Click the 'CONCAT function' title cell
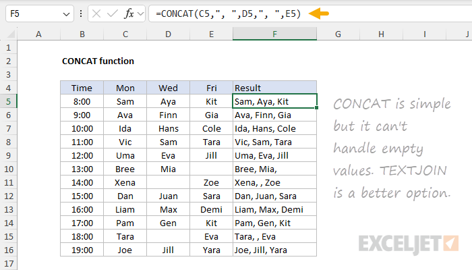Viewport: 472px width, 270px height. click(98, 61)
